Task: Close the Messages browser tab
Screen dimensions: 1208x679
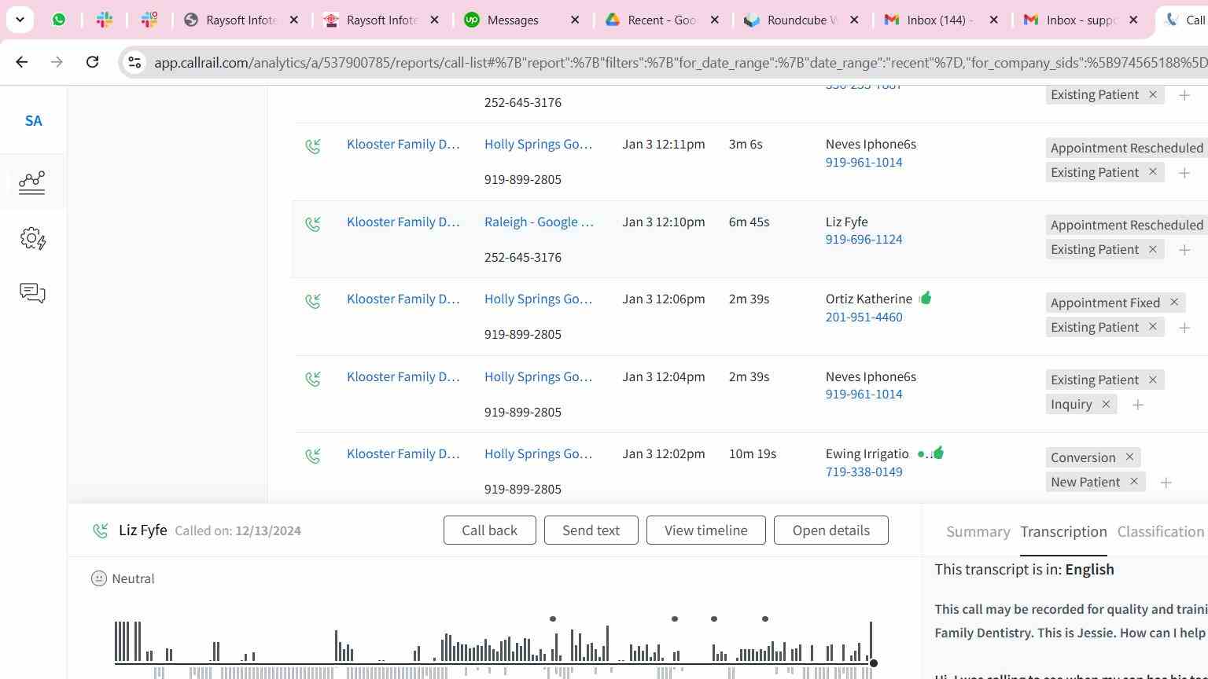Action: [575, 20]
